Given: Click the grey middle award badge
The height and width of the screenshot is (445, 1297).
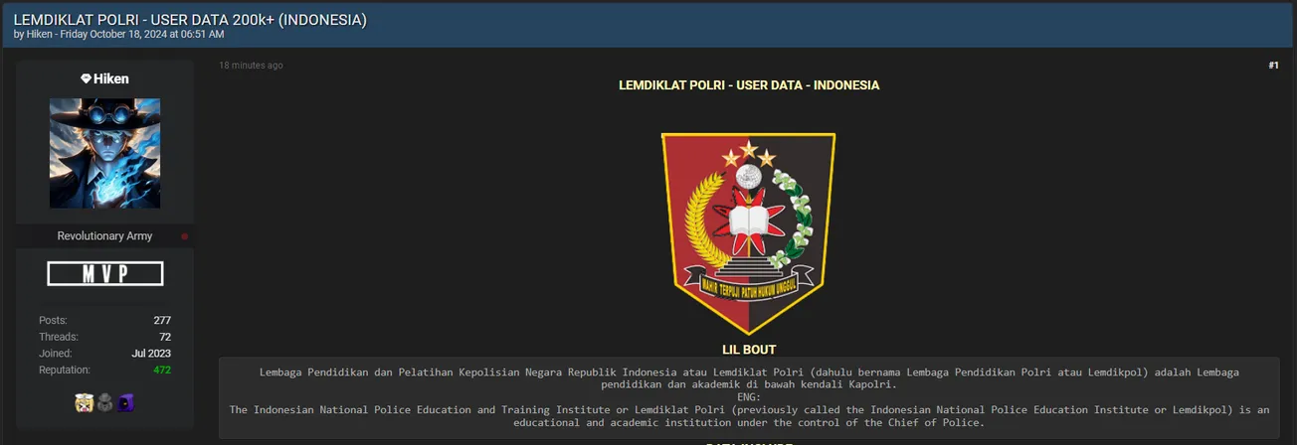Looking at the screenshot, I should pos(104,402).
